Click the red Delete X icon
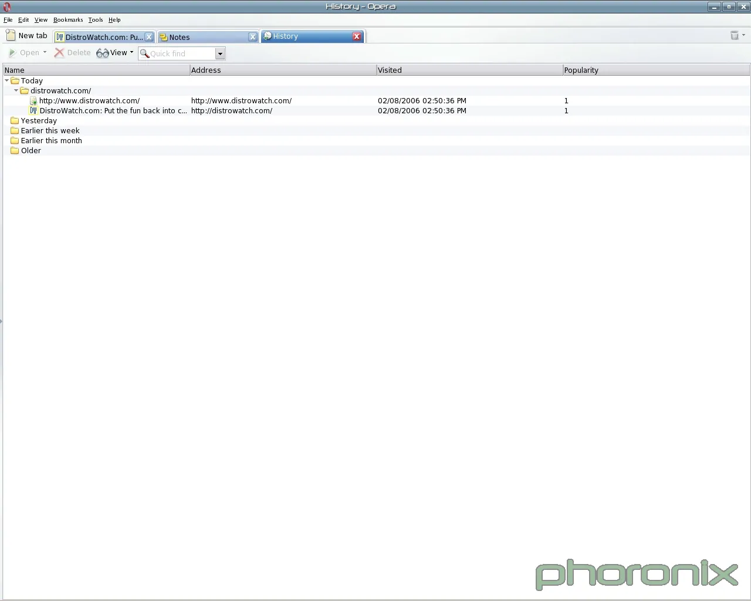This screenshot has width=751, height=601. click(x=59, y=53)
